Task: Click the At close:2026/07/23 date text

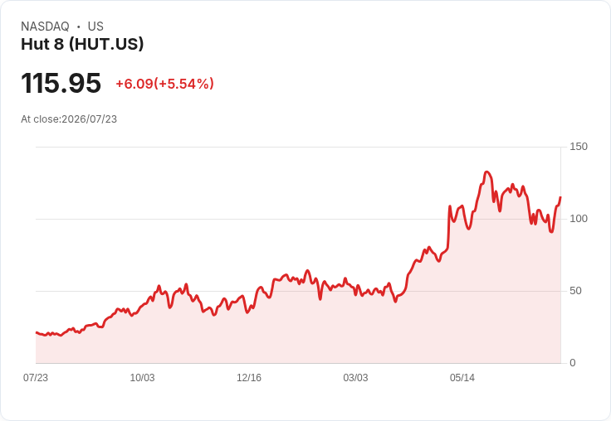Action: 69,119
